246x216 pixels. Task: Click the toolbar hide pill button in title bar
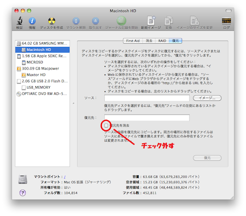pos(228,11)
